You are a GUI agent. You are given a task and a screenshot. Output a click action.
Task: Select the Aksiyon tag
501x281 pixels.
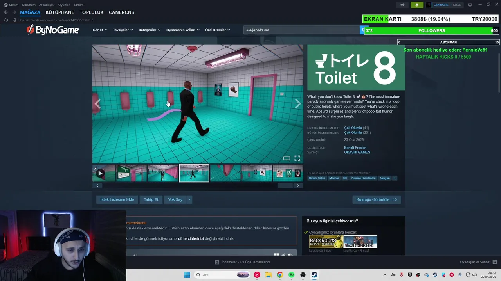click(x=384, y=178)
